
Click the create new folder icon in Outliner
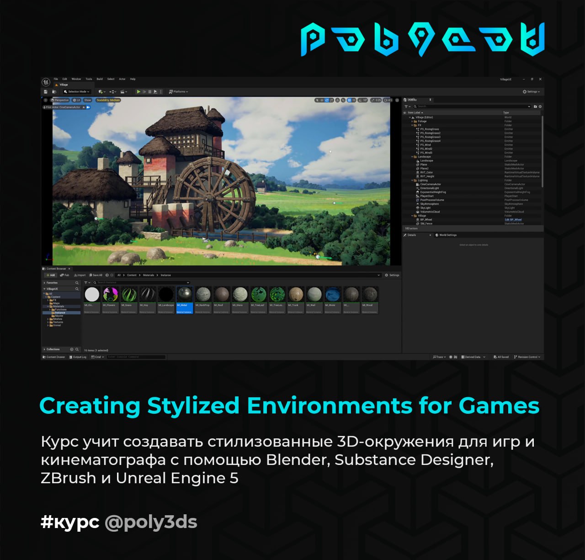(535, 107)
